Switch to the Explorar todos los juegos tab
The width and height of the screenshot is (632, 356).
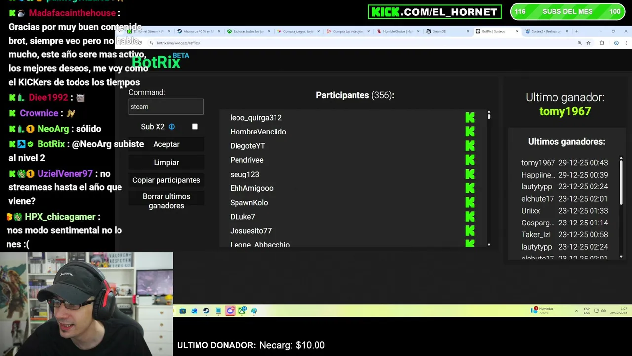coord(248,31)
